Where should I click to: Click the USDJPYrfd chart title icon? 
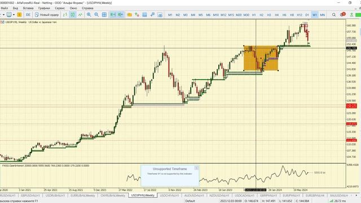pos(2,22)
